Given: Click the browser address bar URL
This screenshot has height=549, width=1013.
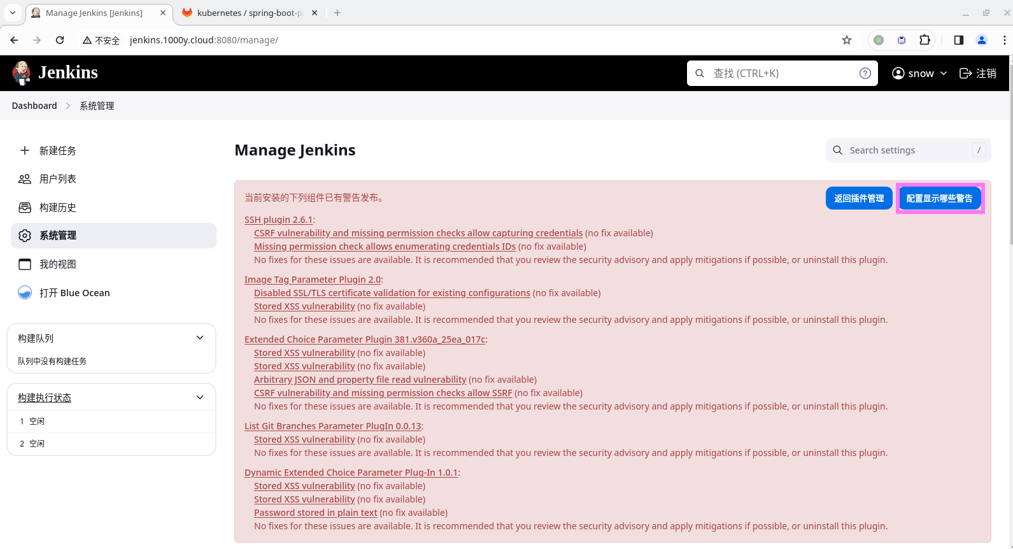Looking at the screenshot, I should pyautogui.click(x=204, y=40).
